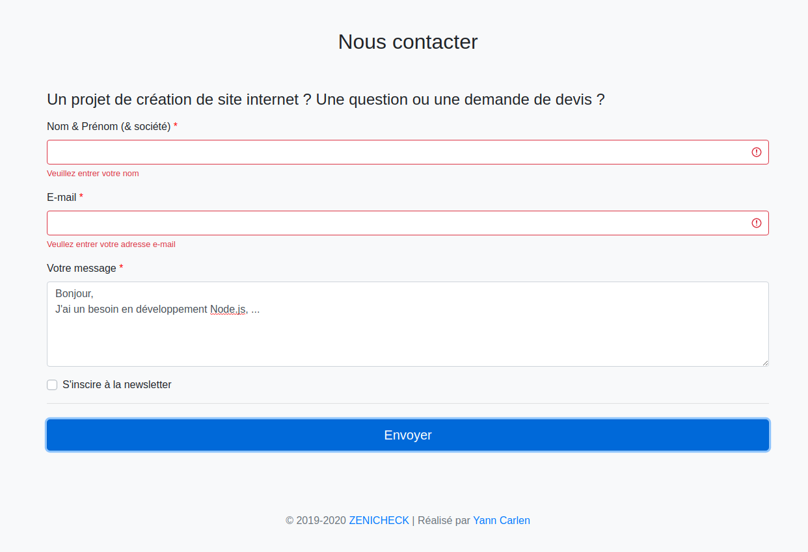Click the "Bonjour," line in the message

(x=74, y=294)
